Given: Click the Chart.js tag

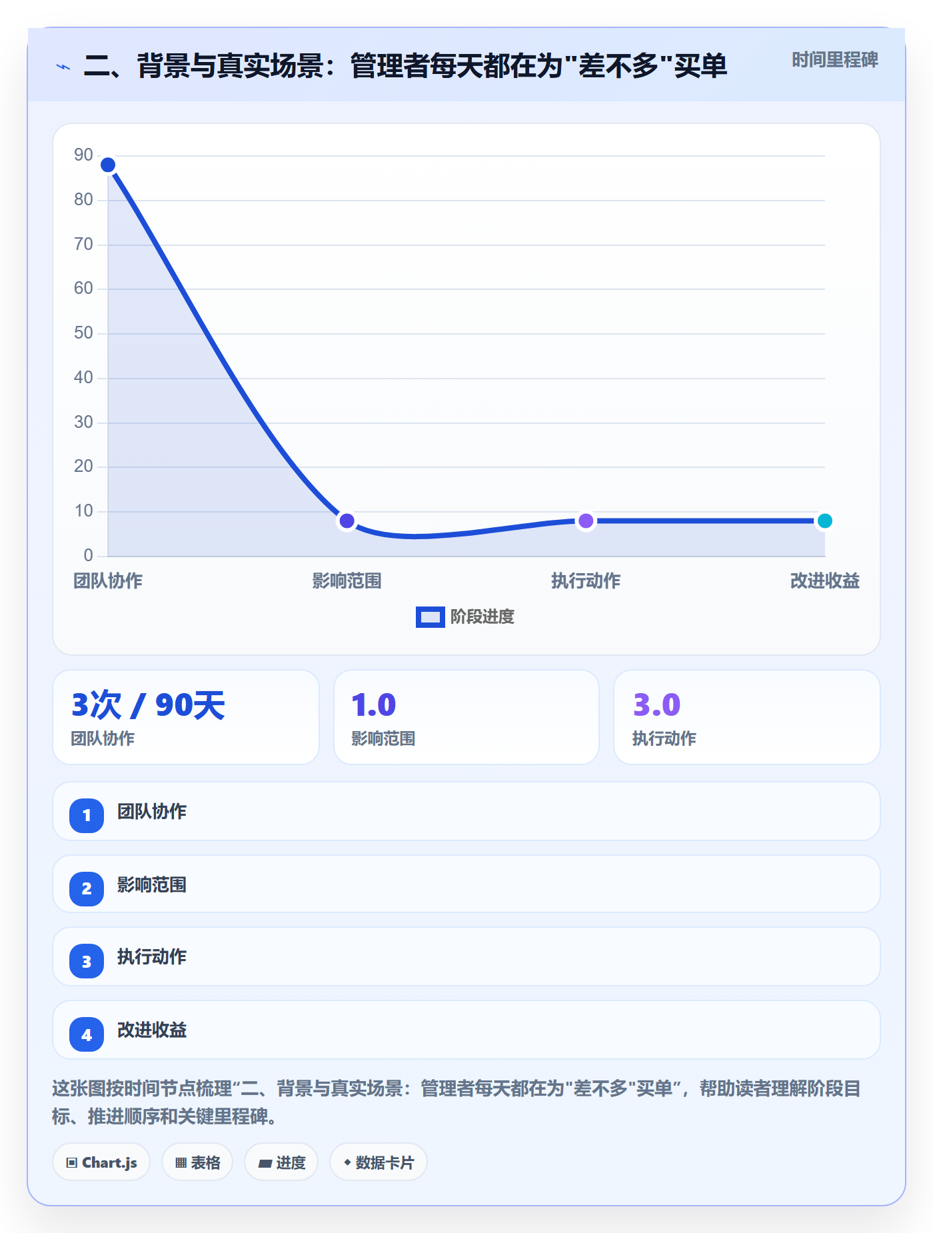Looking at the screenshot, I should 101,1162.
